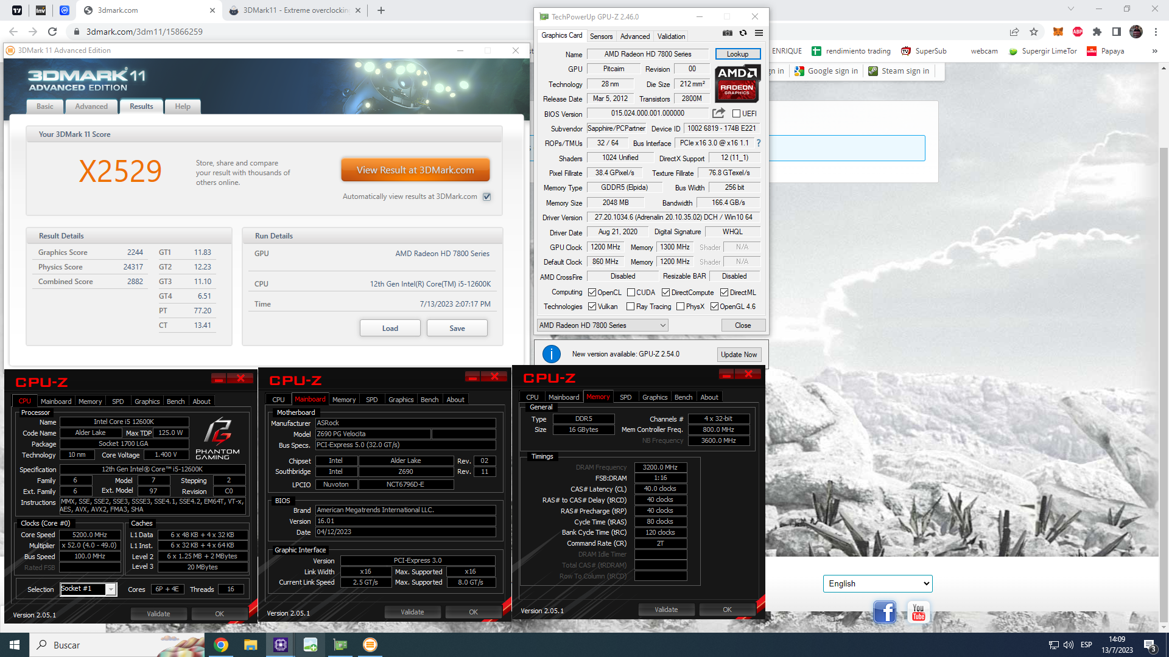Open the taskbar notification center
Viewport: 1169px width, 657px height.
[1150, 645]
